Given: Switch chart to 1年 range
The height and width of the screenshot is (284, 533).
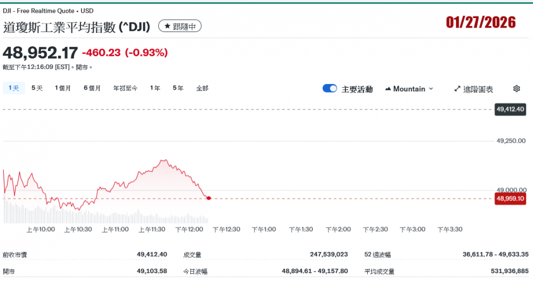Looking at the screenshot, I should (x=155, y=88).
